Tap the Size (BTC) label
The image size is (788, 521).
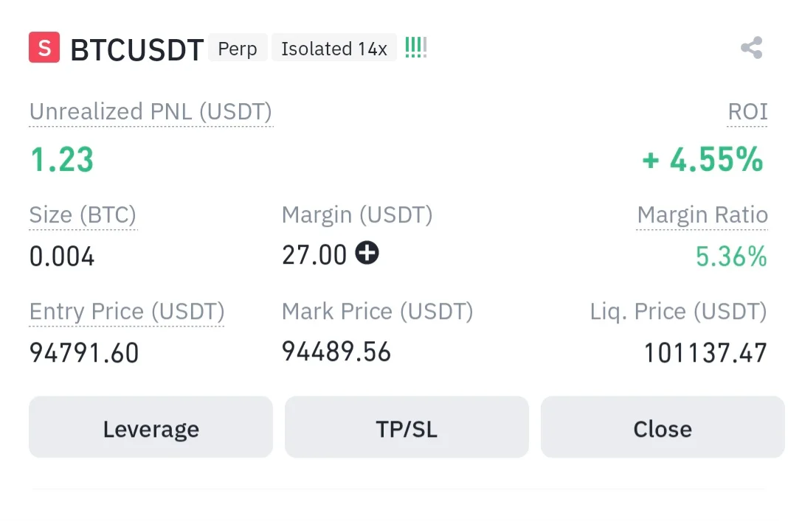(83, 215)
